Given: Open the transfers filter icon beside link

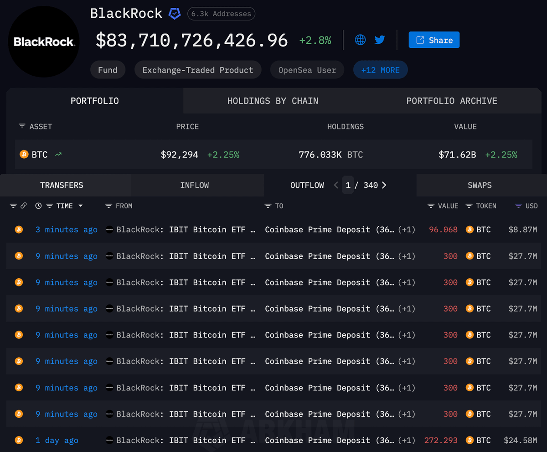Looking at the screenshot, I should pos(13,206).
